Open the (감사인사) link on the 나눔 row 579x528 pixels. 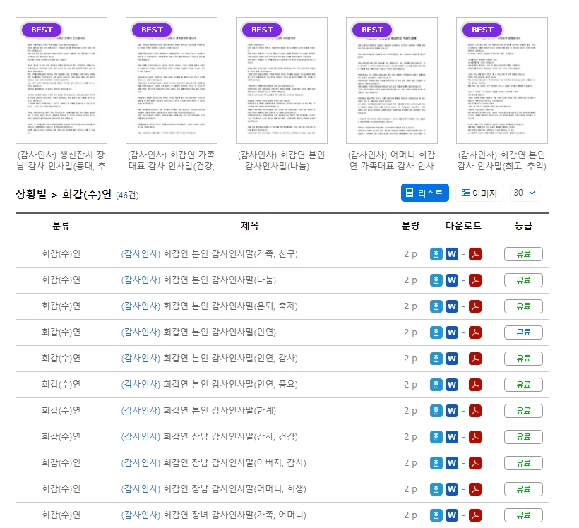click(x=141, y=280)
